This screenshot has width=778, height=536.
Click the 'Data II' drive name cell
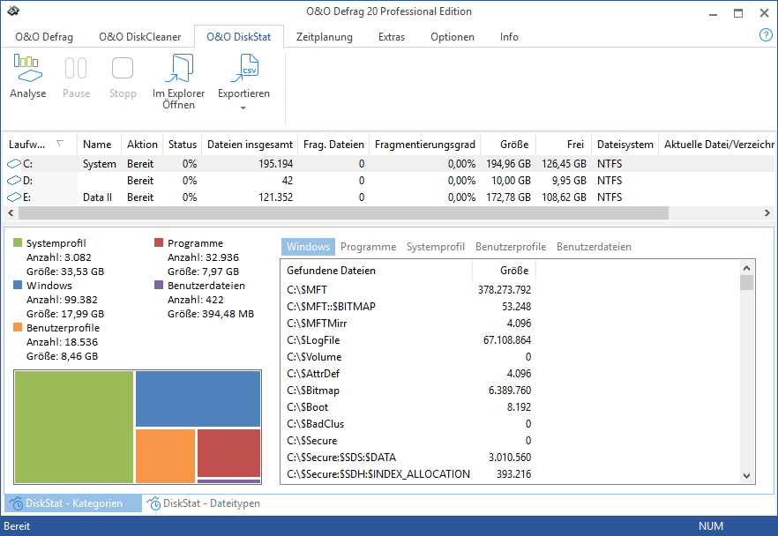[97, 197]
